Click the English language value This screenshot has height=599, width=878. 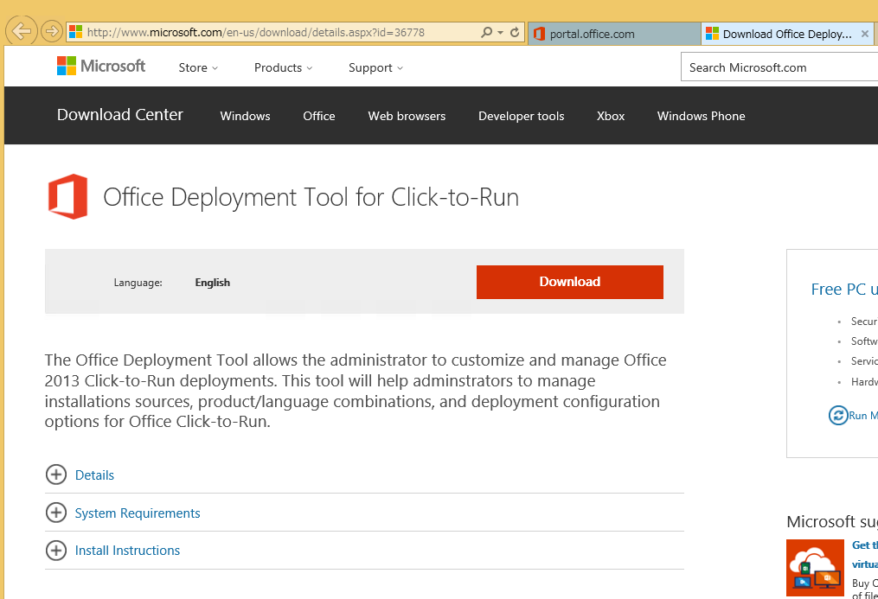[212, 283]
